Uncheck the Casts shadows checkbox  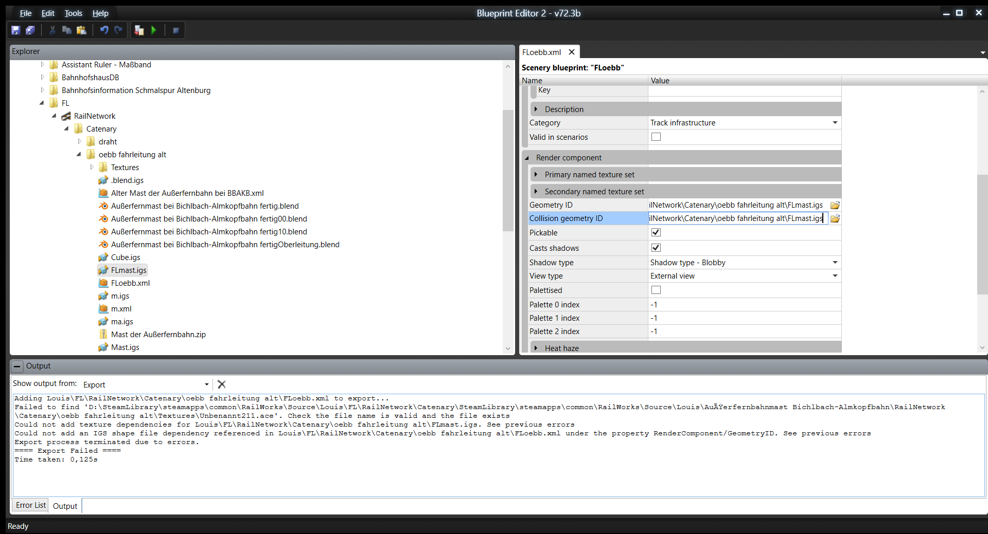tap(656, 248)
